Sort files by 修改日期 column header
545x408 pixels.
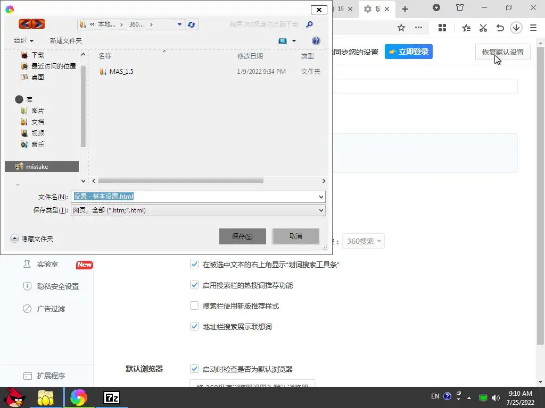pyautogui.click(x=250, y=56)
